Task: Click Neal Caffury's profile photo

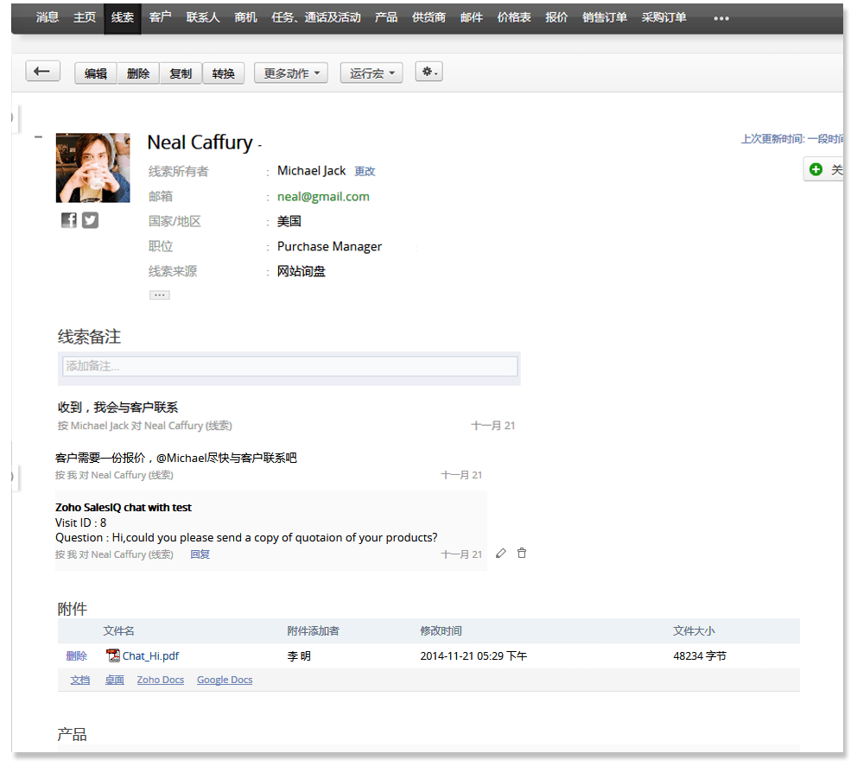Action: point(92,168)
